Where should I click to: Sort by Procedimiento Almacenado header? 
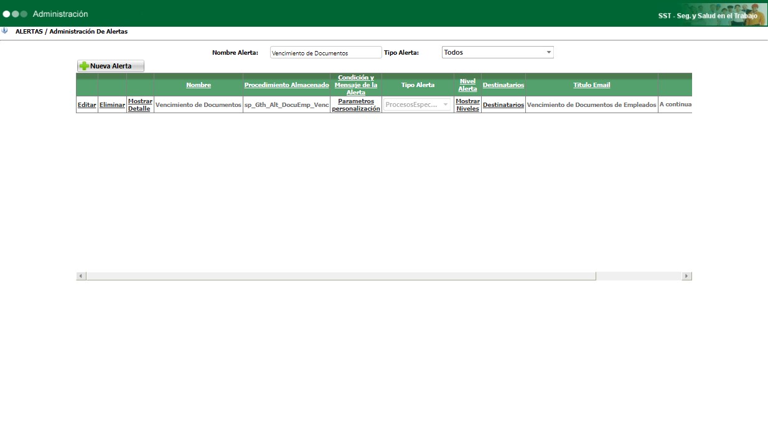coord(287,85)
